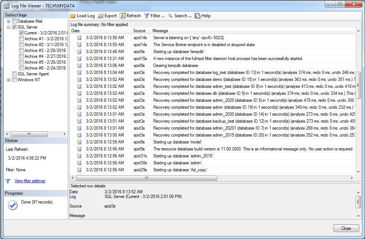Uncheck the SQL Server logs checkbox
The height and width of the screenshot is (239, 365).
click(x=15, y=27)
